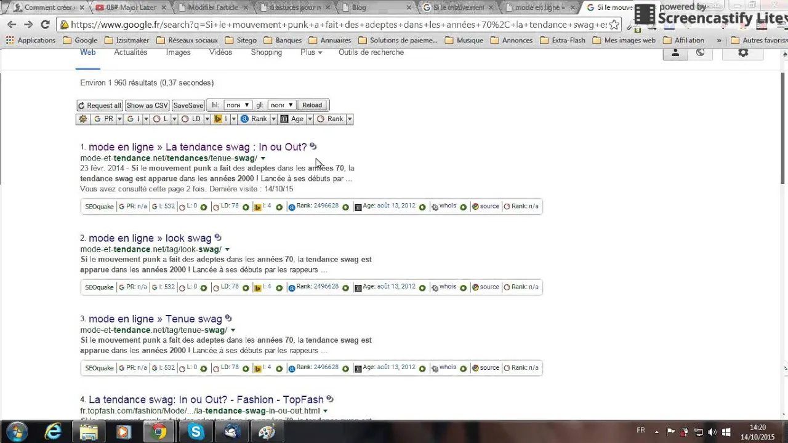Click green refresh icon after Rank: 2496628 in first result

coord(345,207)
